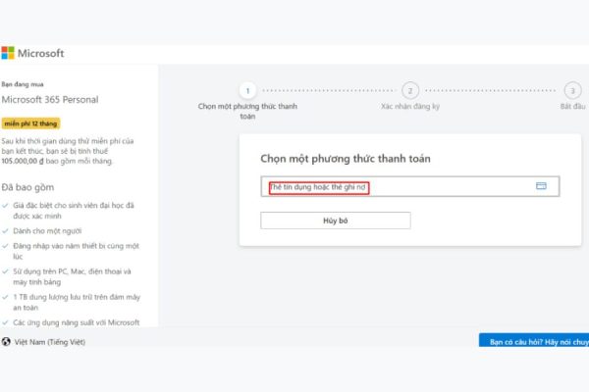
Task: Click the credit card icon in payment option
Action: 541,186
